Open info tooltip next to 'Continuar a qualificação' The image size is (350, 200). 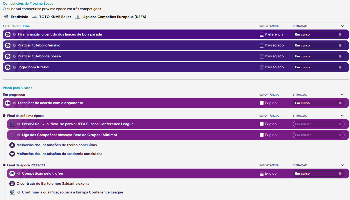tap(19, 192)
